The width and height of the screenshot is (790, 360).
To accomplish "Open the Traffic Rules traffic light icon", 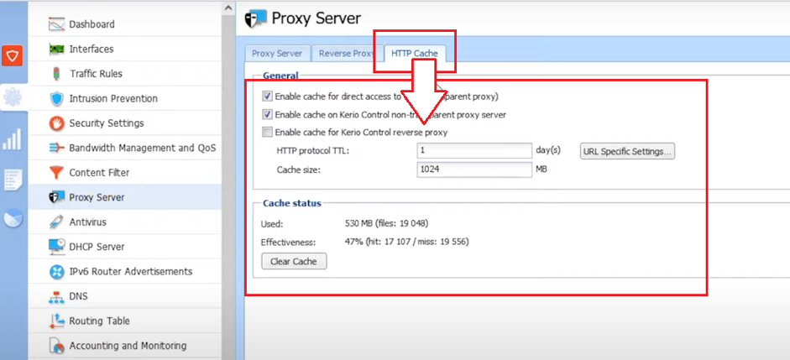I will [x=57, y=74].
